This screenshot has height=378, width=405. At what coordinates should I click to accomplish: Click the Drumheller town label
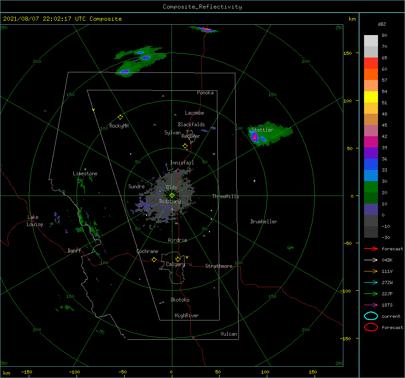tap(264, 222)
